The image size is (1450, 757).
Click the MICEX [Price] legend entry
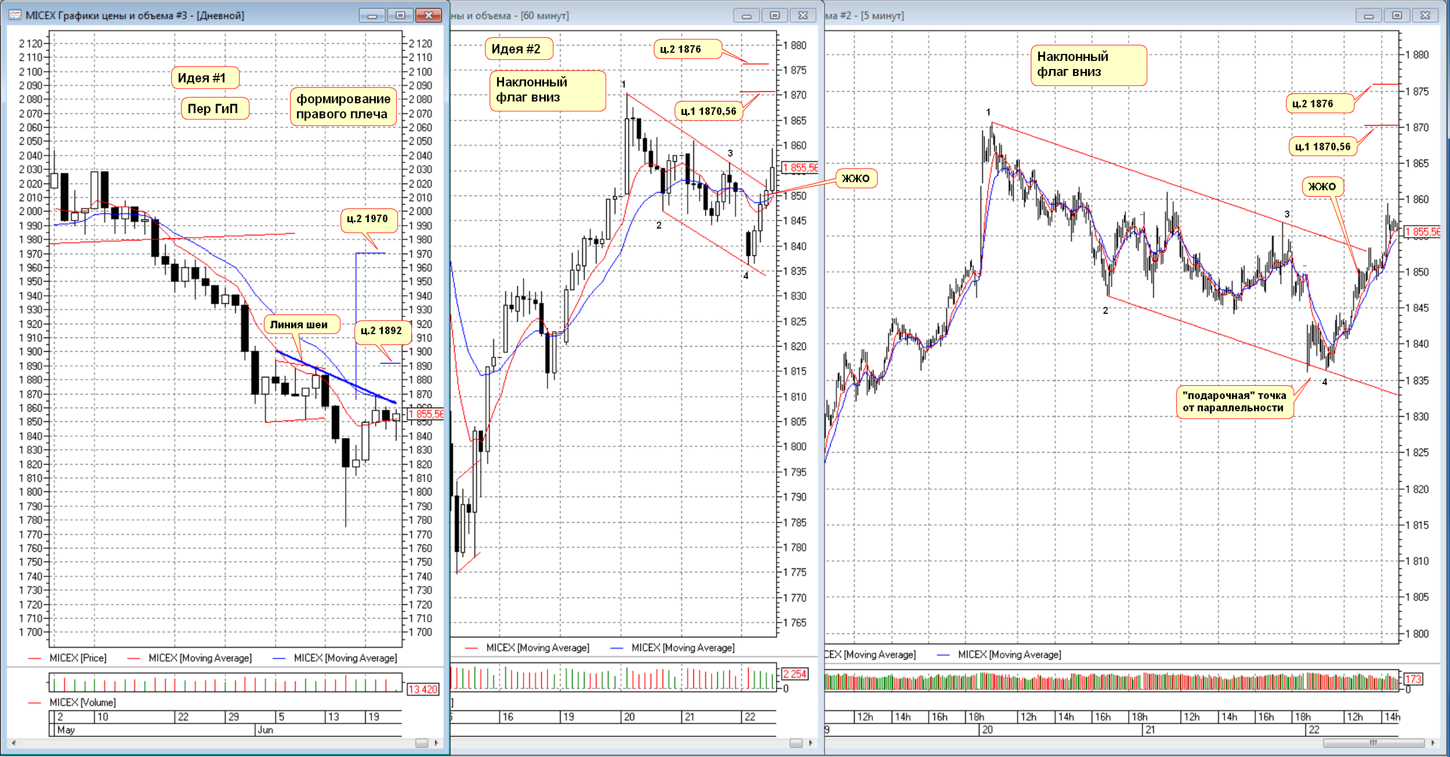[x=68, y=658]
